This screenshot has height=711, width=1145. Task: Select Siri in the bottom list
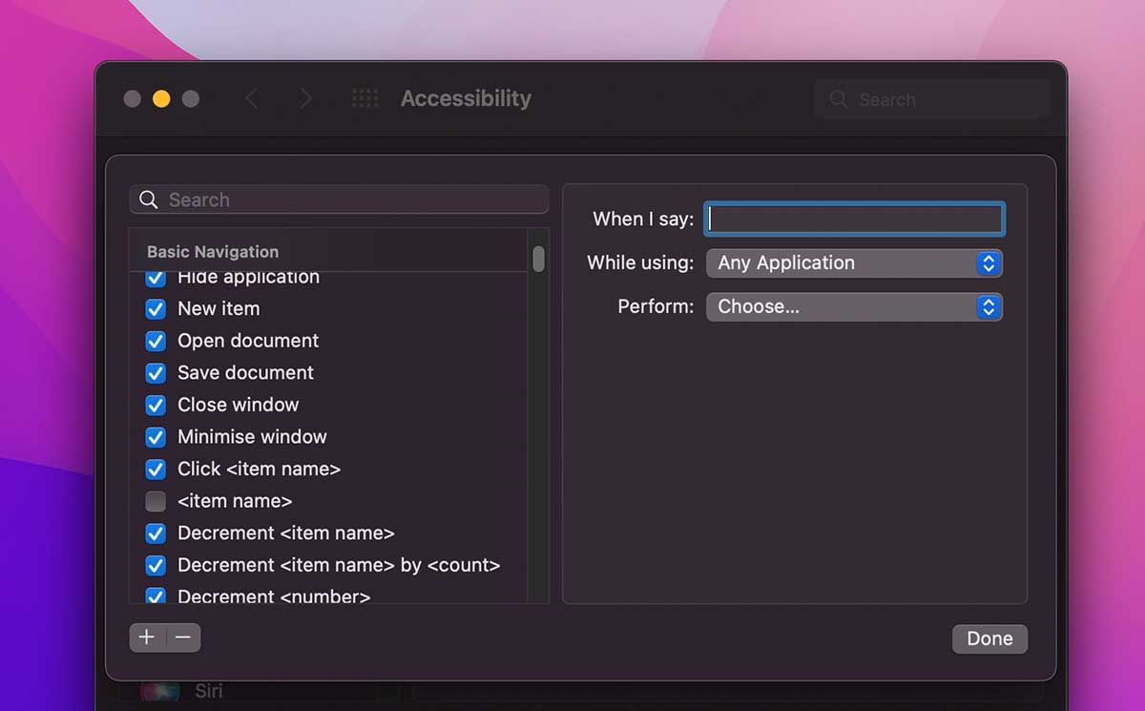point(210,690)
